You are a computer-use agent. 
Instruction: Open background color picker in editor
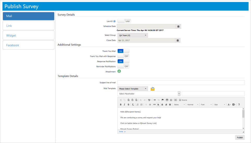[x=234, y=105]
